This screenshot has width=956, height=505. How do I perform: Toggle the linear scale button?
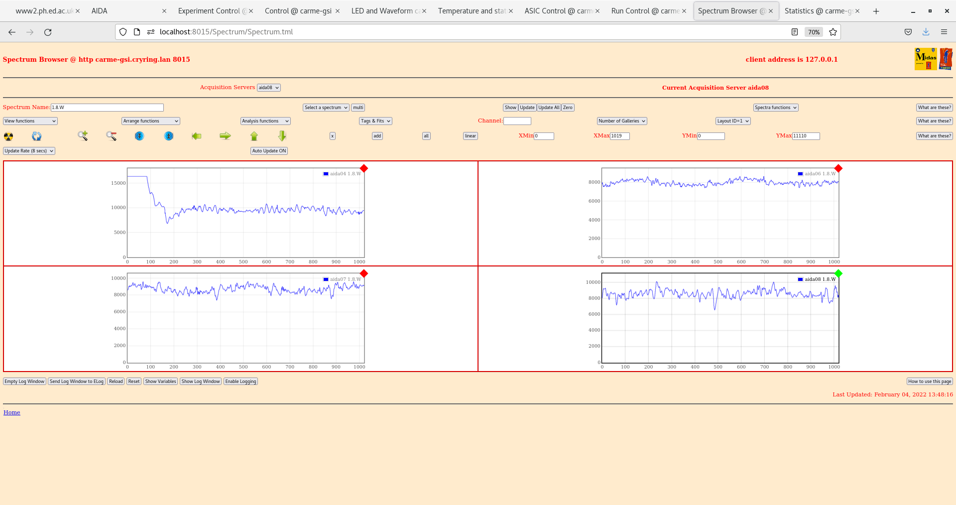pos(470,136)
